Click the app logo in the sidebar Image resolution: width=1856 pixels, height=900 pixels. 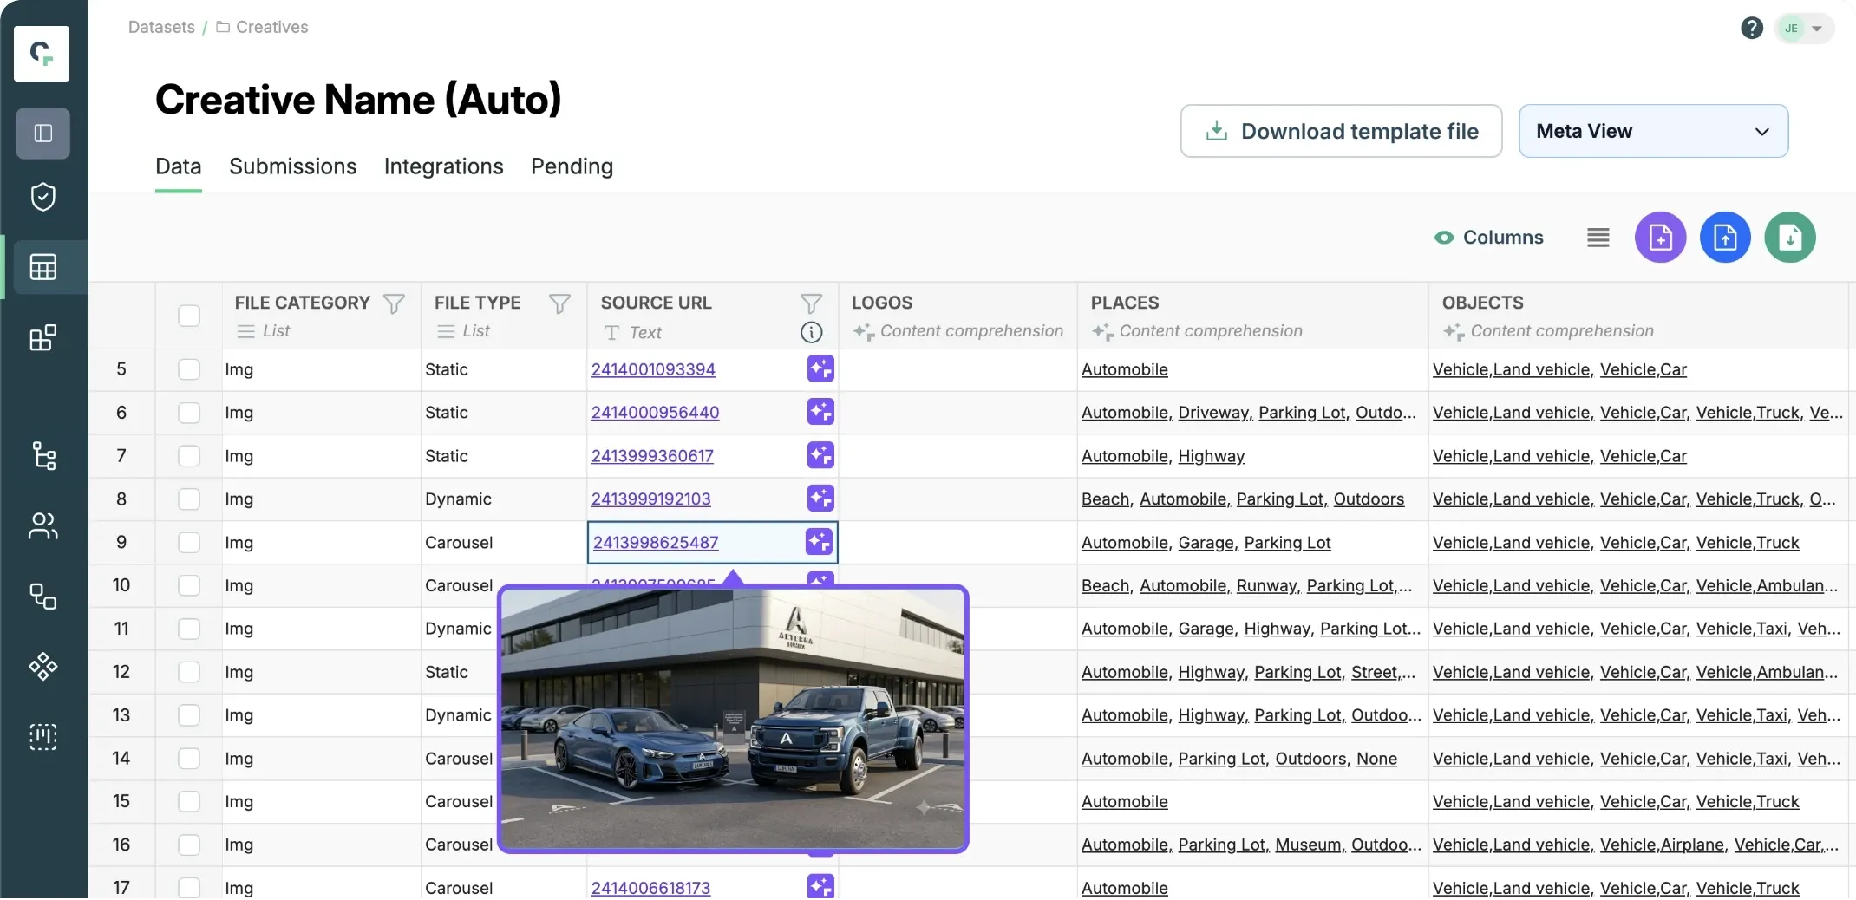[x=42, y=54]
